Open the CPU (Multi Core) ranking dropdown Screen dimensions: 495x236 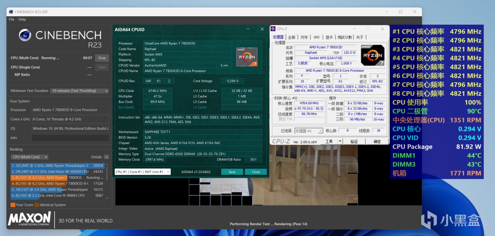[x=30, y=157]
